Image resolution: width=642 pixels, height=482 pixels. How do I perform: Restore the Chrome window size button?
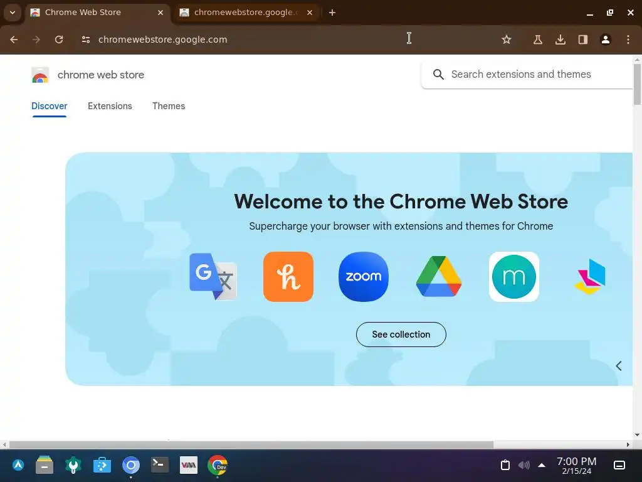coord(609,13)
